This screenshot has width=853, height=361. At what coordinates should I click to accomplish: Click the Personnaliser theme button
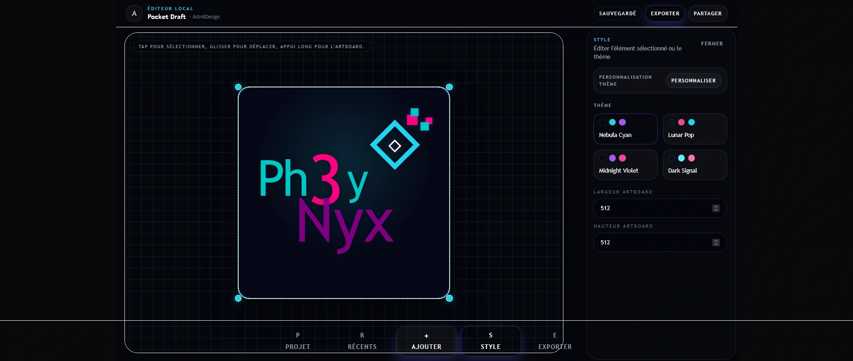693,81
